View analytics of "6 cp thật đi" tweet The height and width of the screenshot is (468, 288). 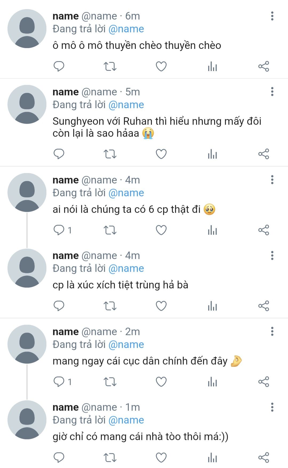(212, 230)
